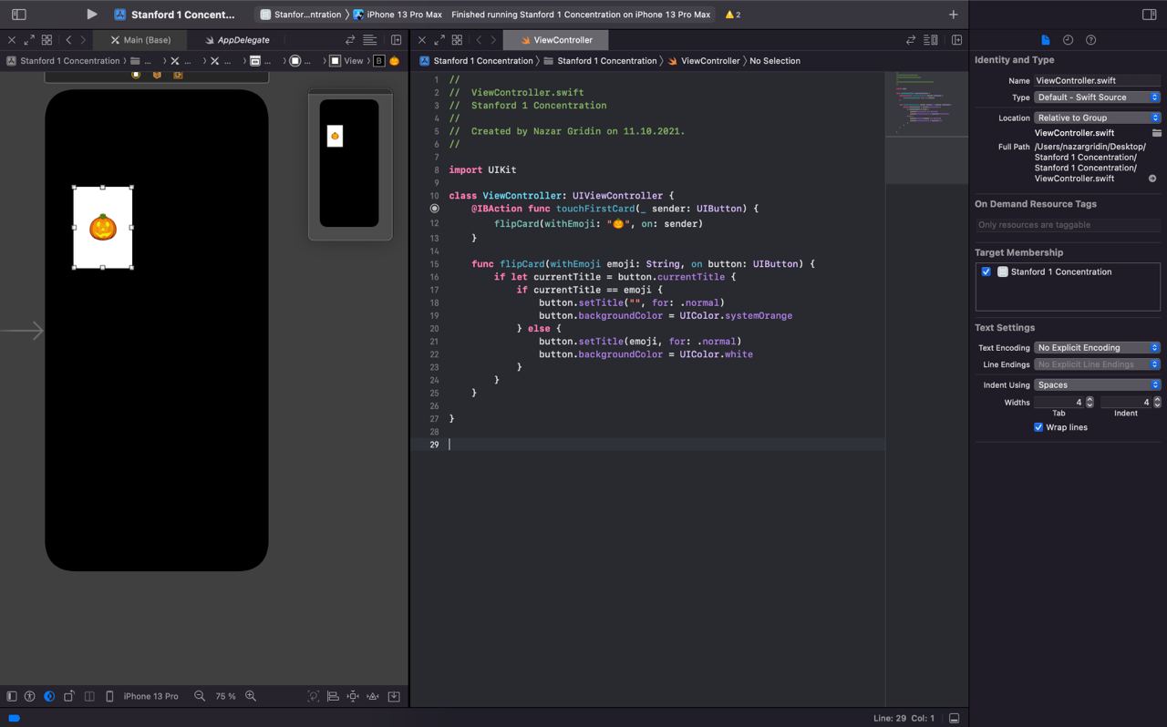Switch to the AppDelegate tab
The width and height of the screenshot is (1167, 727).
(x=237, y=40)
